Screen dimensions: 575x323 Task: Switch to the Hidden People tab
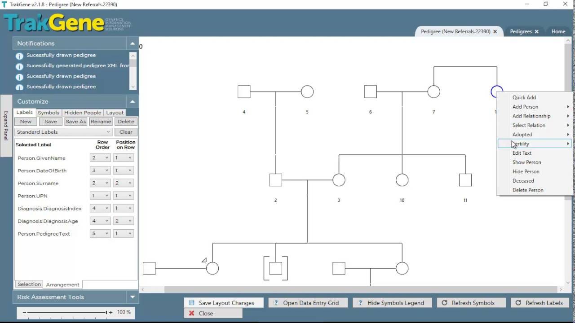(x=82, y=113)
